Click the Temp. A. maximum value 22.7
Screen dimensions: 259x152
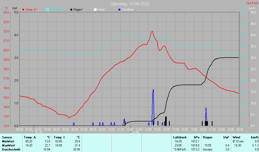coord(48,146)
